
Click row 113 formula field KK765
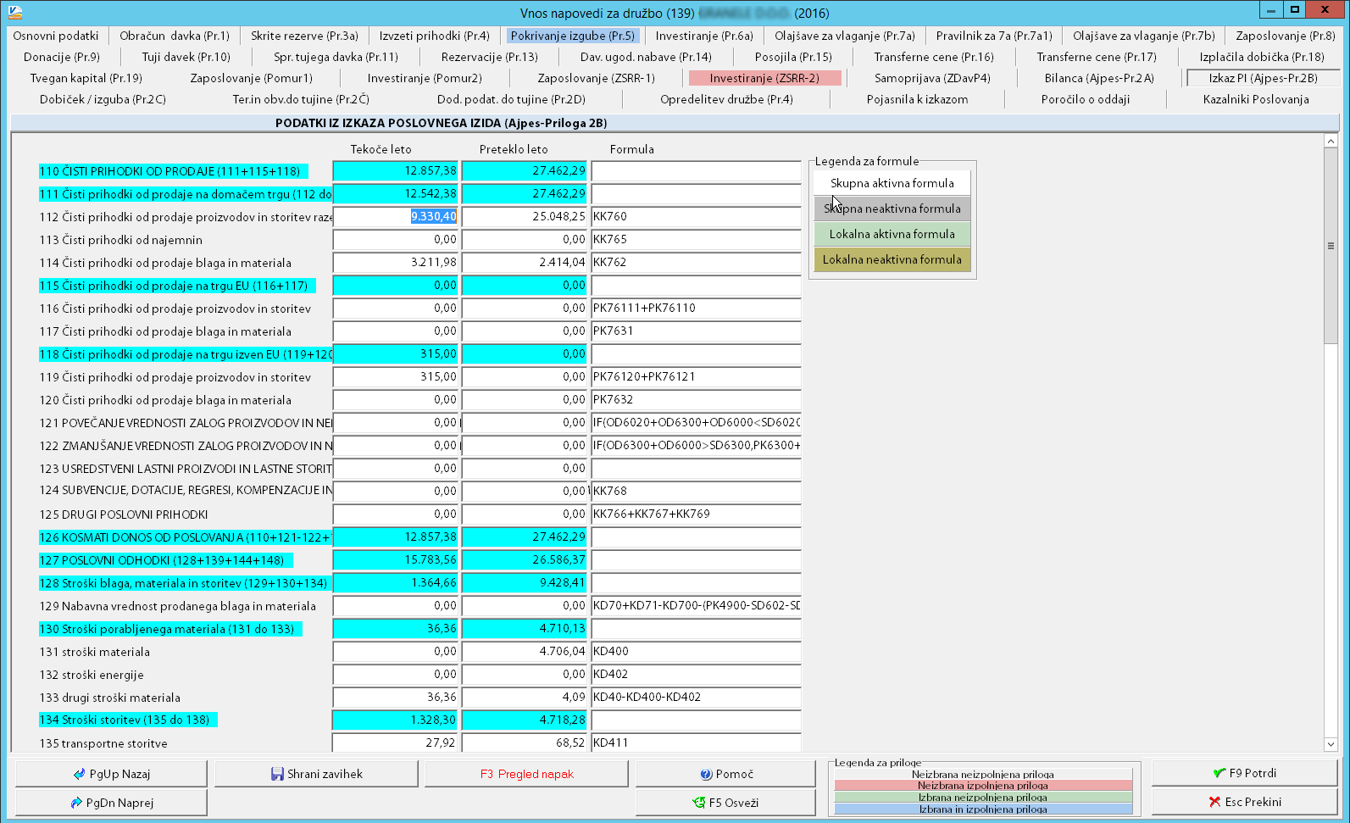696,240
